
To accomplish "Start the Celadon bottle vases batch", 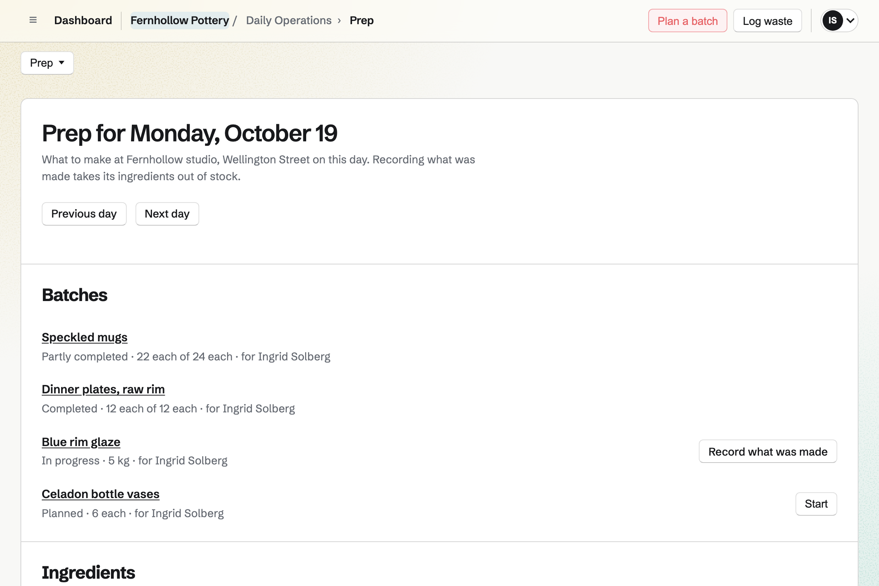I will coord(816,504).
